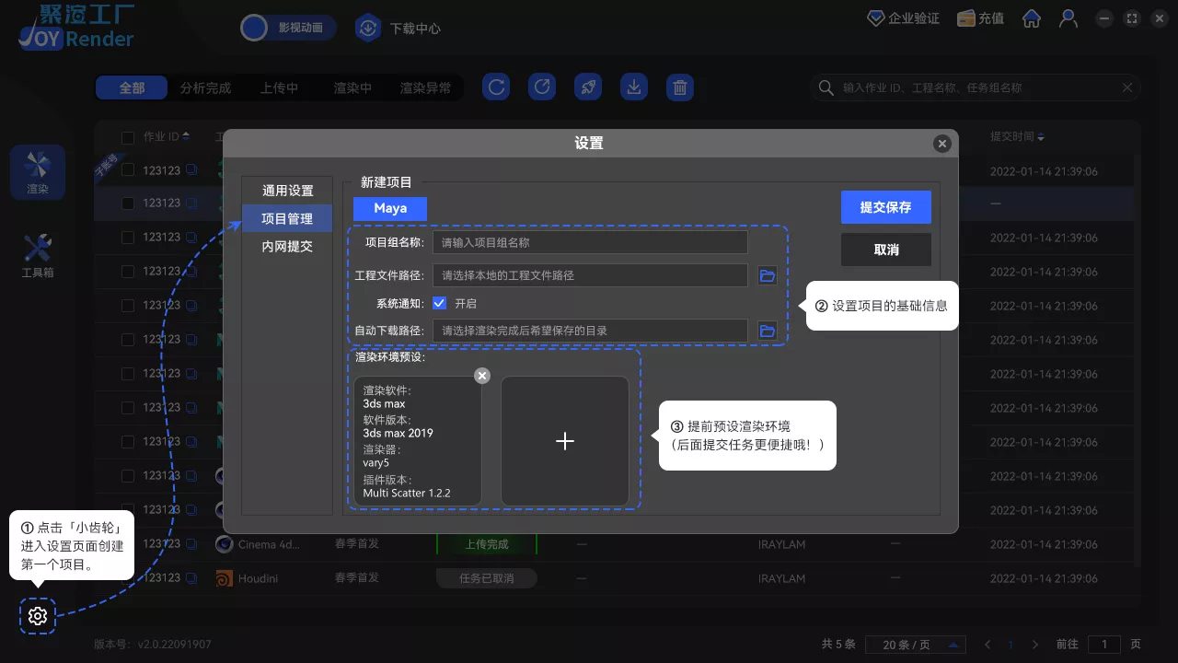Image resolution: width=1178 pixels, height=663 pixels.
Task: Browse folder for 自动下载路径
Action: click(x=767, y=331)
